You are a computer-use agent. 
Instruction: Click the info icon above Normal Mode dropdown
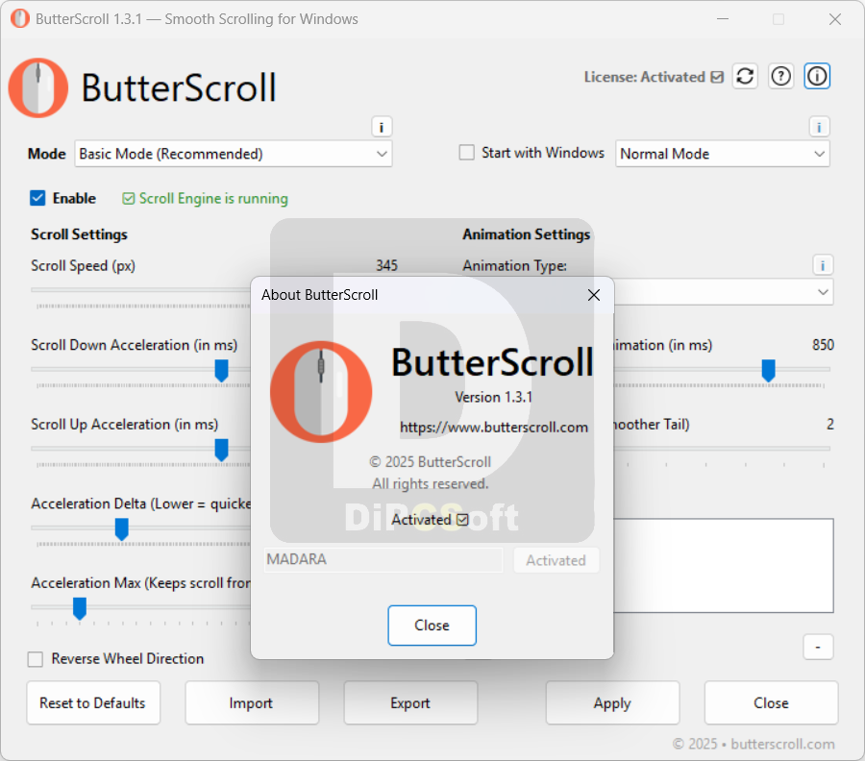point(819,128)
